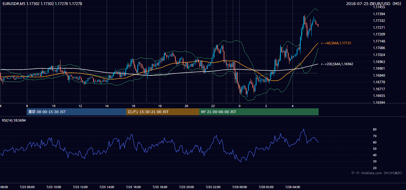The image size is (406, 190).
Task: Select the London 15:30-21:00 JST session bar
Action: click(x=163, y=112)
